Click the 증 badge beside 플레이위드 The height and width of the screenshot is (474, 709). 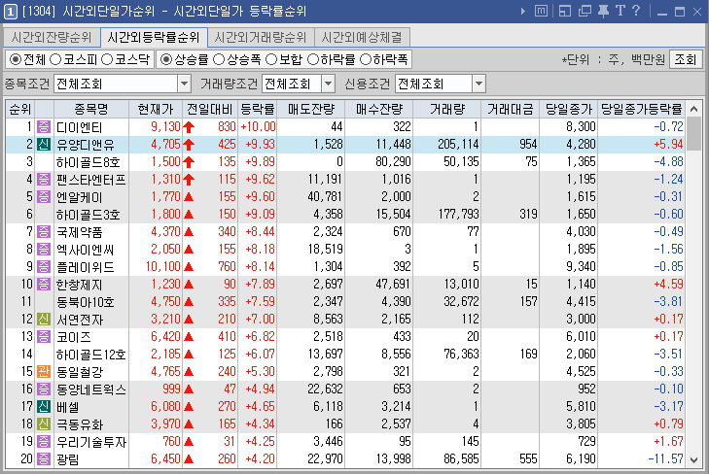(x=44, y=267)
